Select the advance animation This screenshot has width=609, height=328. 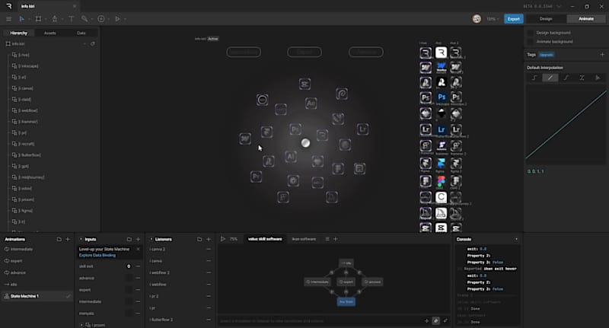[37, 272]
